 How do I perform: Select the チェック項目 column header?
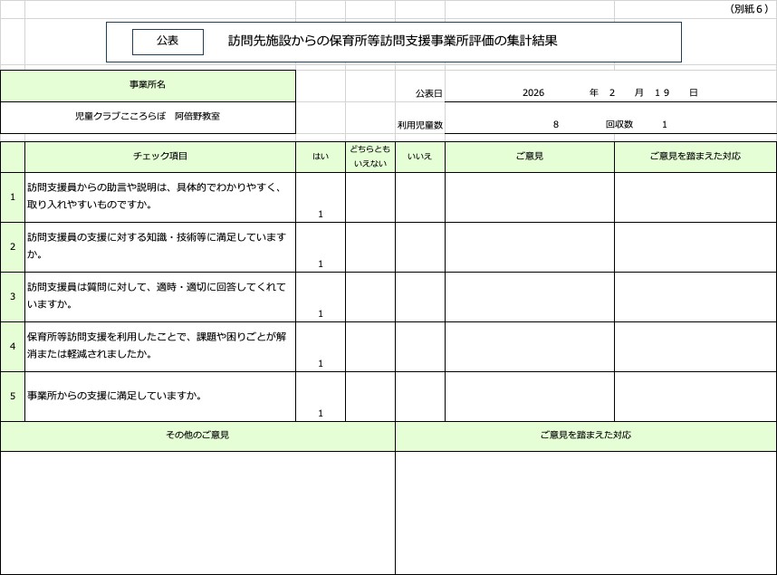coord(160,157)
